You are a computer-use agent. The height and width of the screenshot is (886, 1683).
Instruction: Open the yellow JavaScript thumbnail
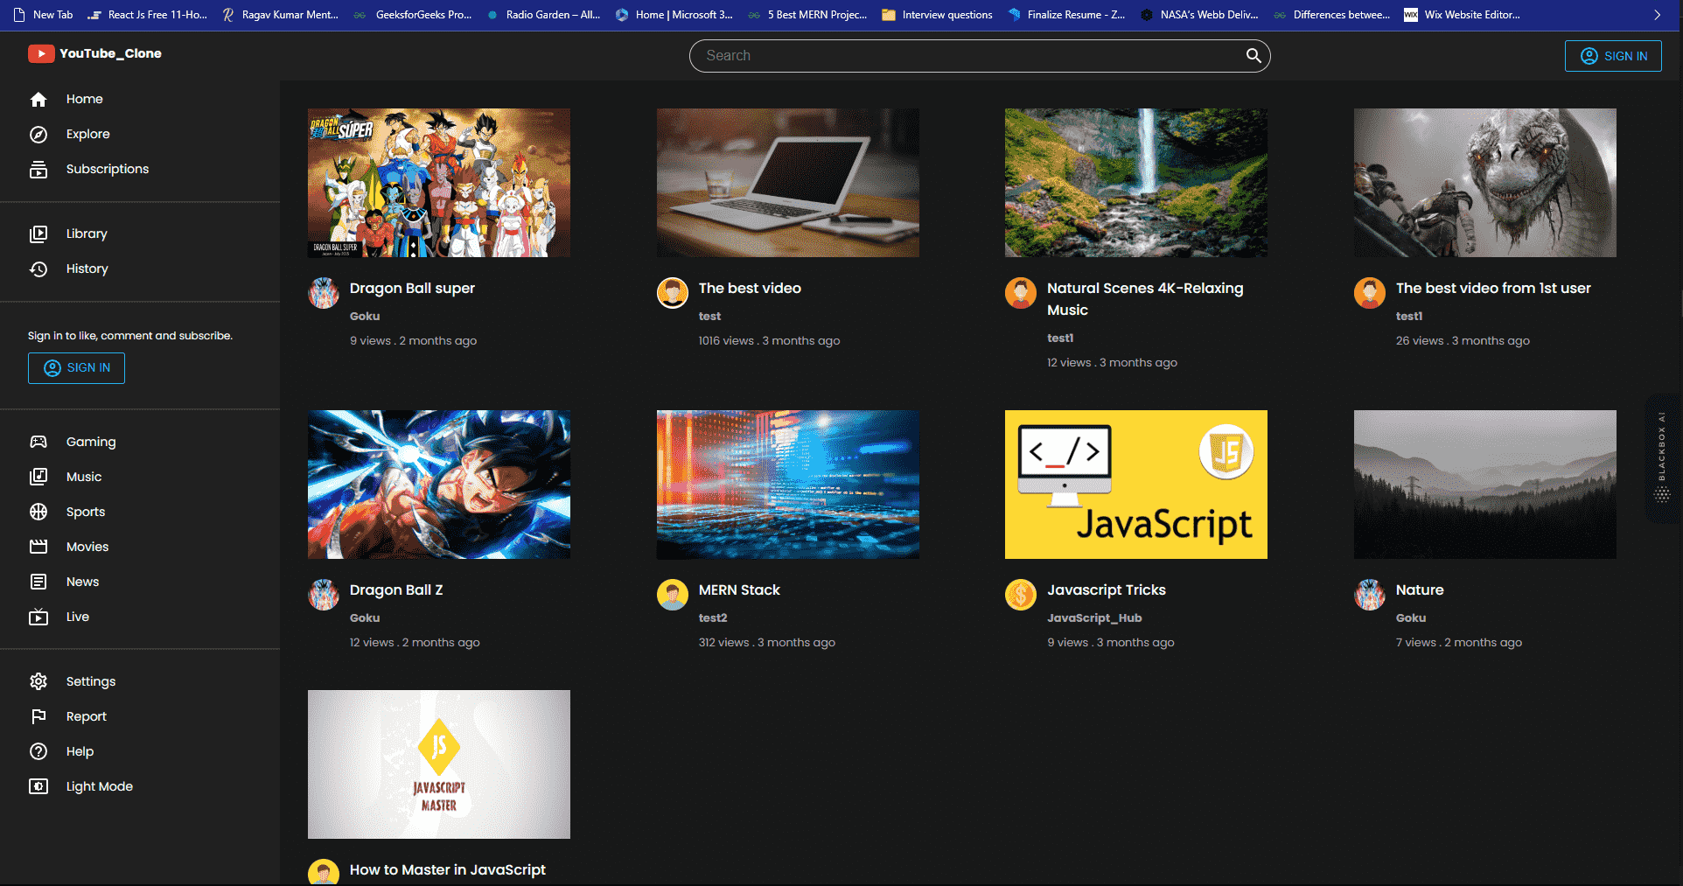pyautogui.click(x=1136, y=485)
